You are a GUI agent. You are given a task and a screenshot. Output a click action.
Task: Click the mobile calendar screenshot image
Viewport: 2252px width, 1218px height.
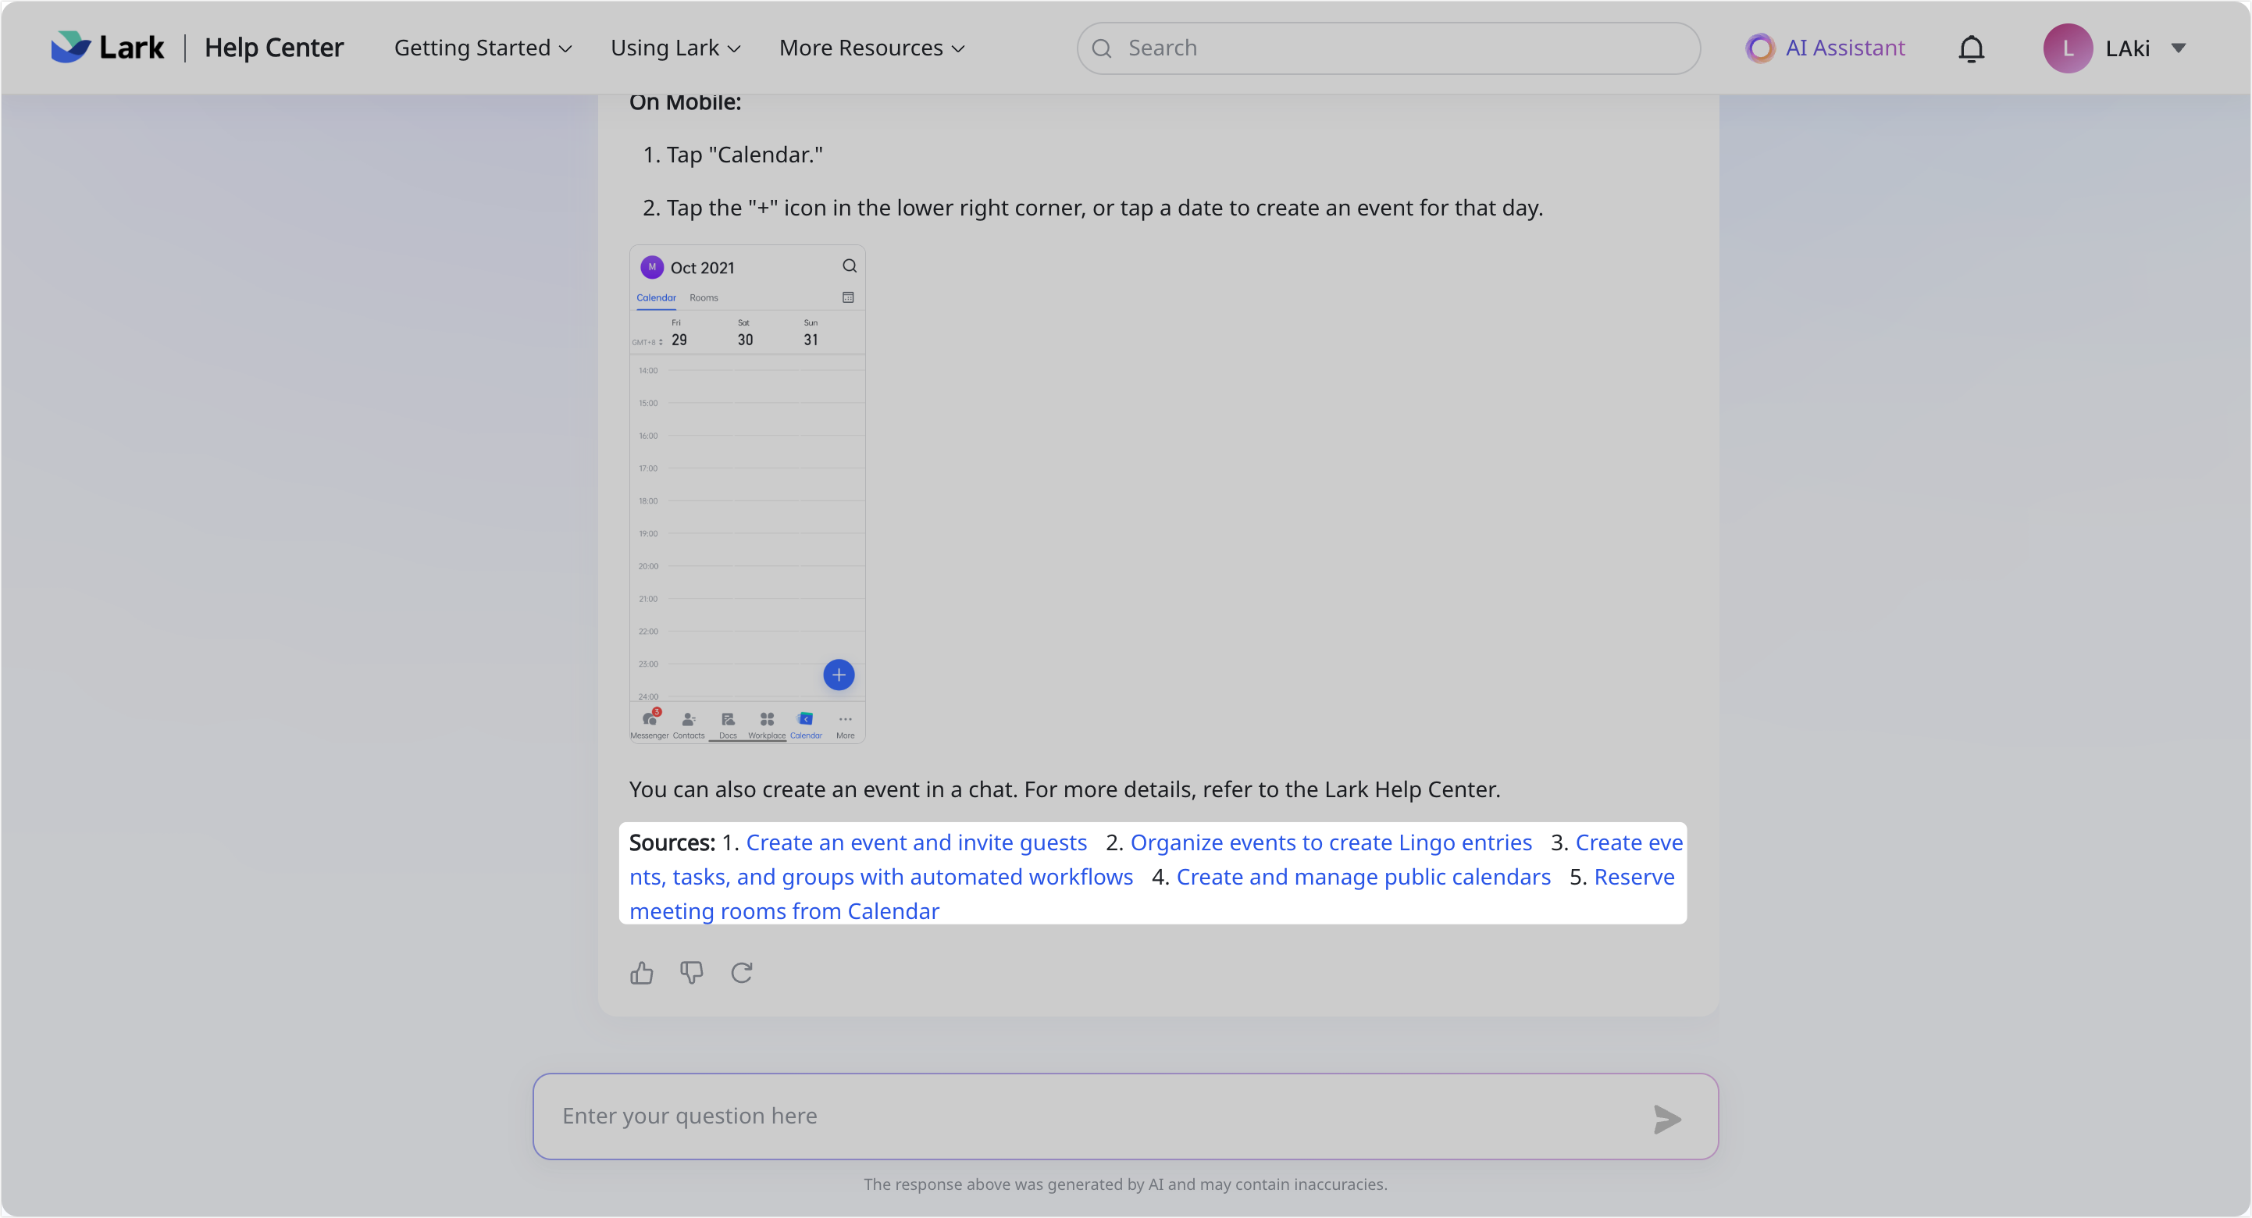pos(747,494)
